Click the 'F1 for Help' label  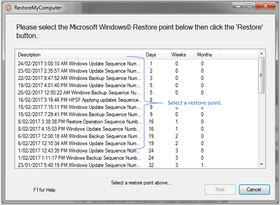(x=44, y=190)
